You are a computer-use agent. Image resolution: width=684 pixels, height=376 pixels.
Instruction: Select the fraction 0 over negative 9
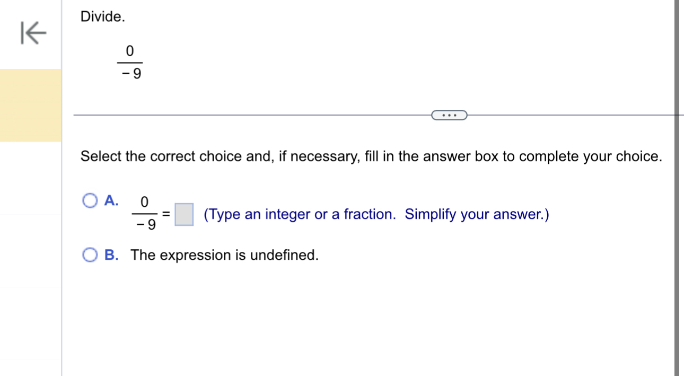coord(129,60)
